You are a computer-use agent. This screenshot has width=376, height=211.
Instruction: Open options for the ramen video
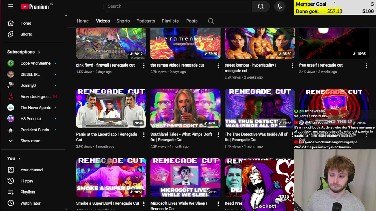(x=218, y=66)
